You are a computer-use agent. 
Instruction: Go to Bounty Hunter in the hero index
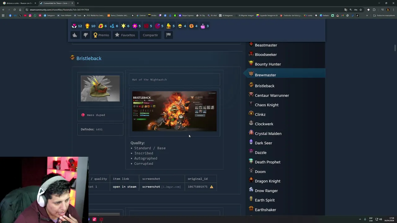coord(268,64)
